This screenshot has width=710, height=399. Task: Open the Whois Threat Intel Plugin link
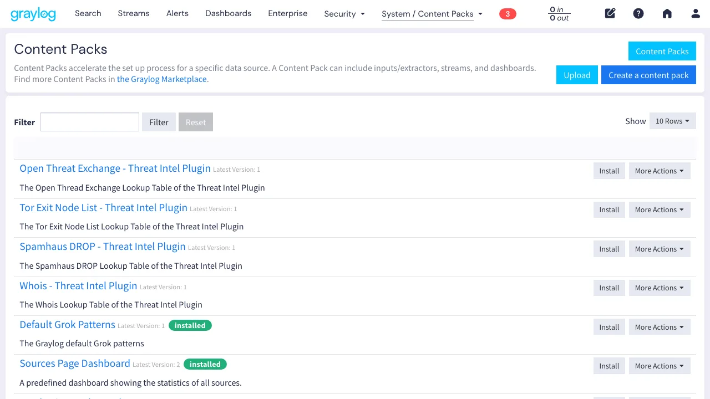pyautogui.click(x=78, y=285)
